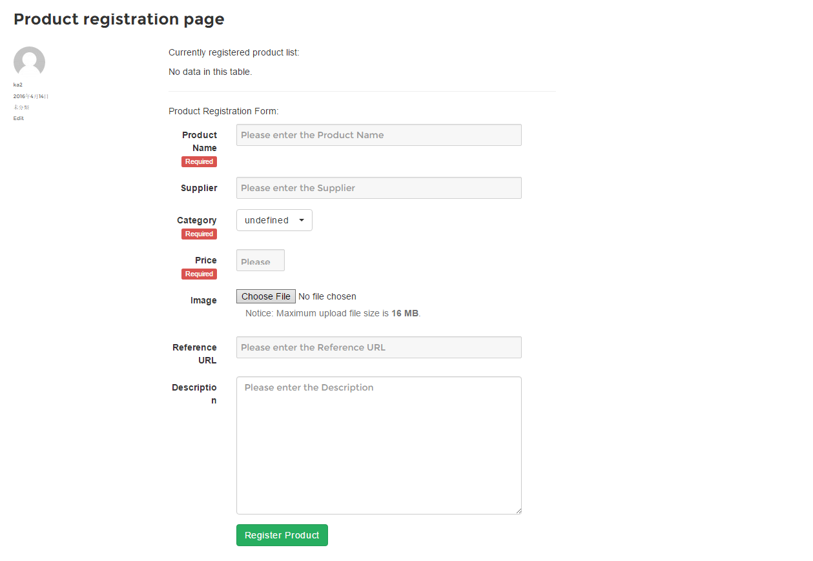813x561 pixels.
Task: Click the Price input box
Action: pyautogui.click(x=260, y=261)
